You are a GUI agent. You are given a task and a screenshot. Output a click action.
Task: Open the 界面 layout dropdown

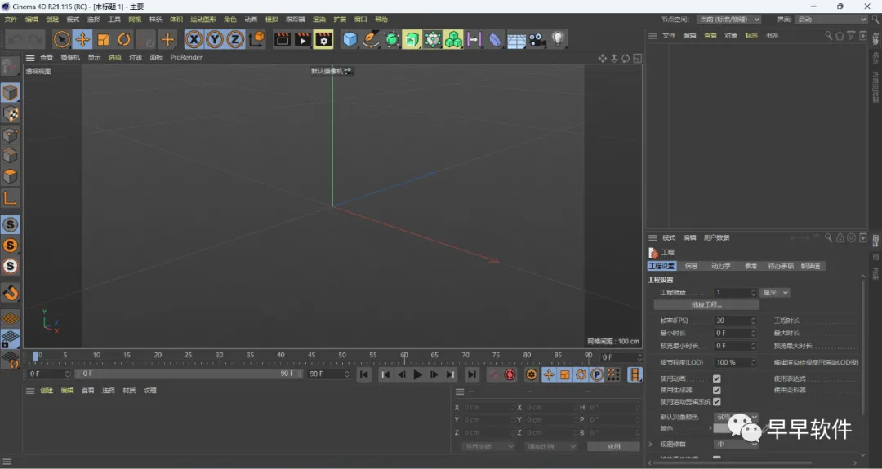coord(831,19)
